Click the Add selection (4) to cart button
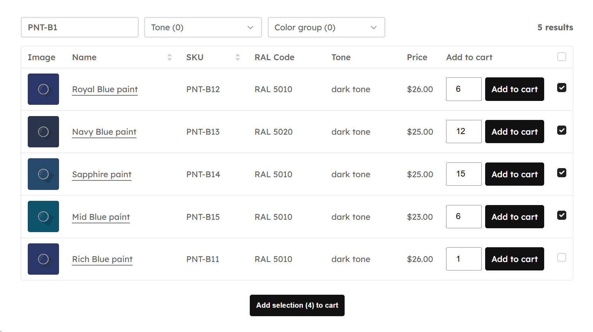593x332 pixels. (297, 305)
